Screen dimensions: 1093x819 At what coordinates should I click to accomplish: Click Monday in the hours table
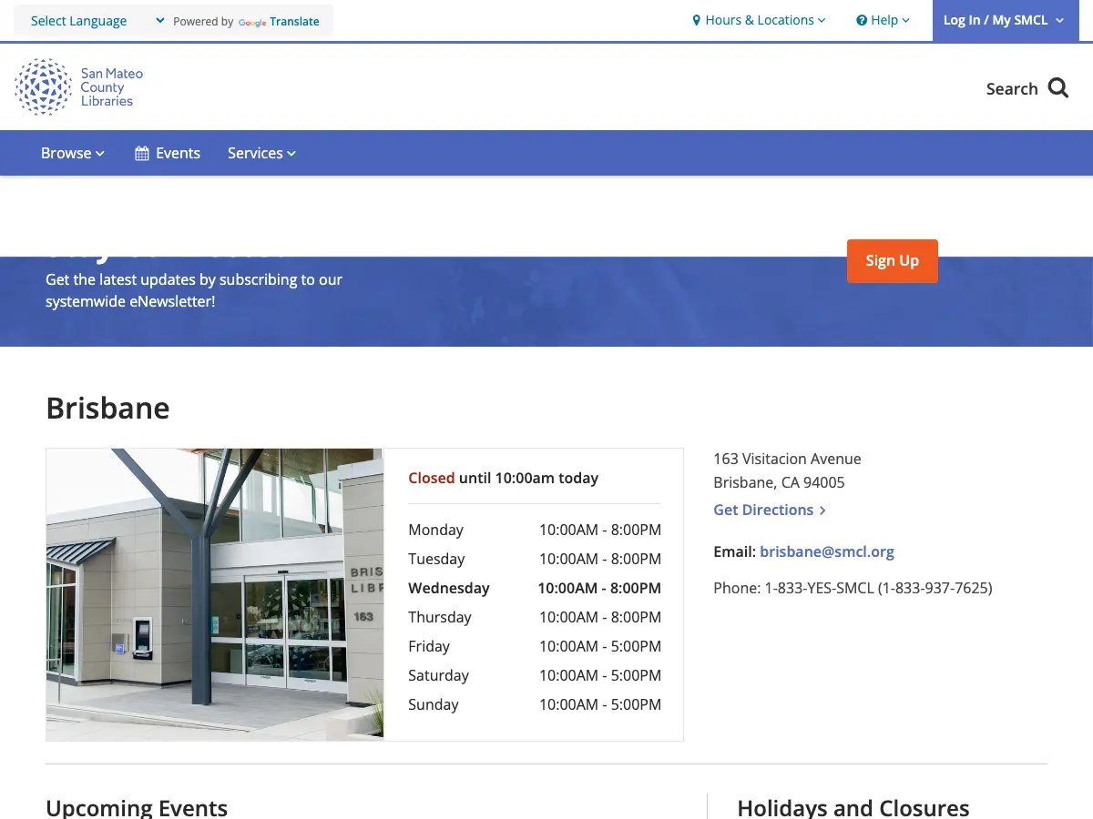(435, 530)
